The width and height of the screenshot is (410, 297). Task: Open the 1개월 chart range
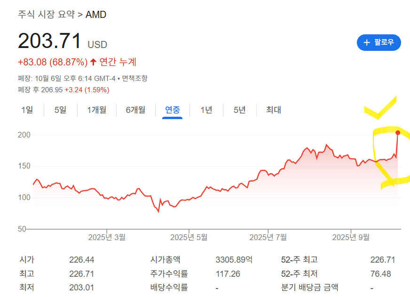point(97,110)
